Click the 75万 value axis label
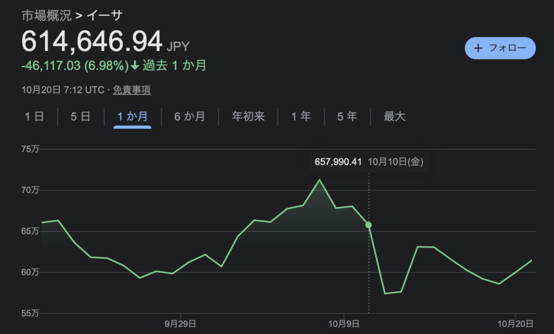The width and height of the screenshot is (554, 334). (30, 149)
